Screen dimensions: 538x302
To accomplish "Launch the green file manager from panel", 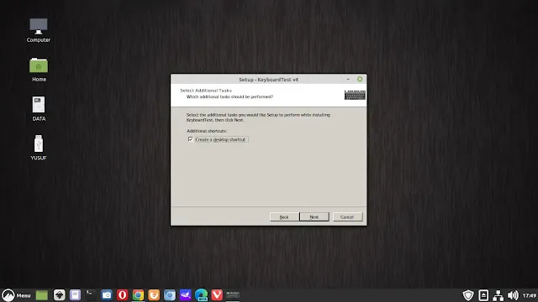I will [42, 295].
